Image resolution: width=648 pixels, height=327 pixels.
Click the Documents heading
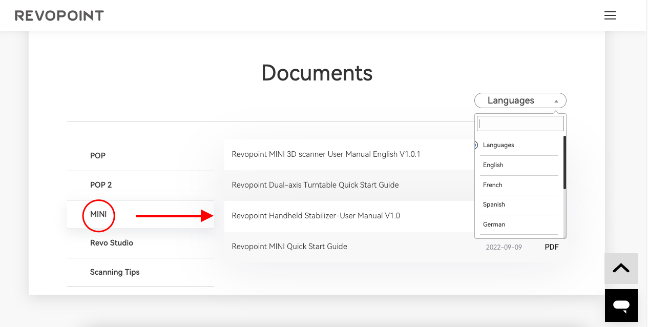[317, 73]
